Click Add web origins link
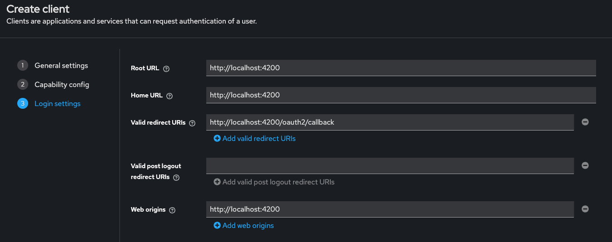Image resolution: width=612 pixels, height=242 pixels. click(248, 225)
